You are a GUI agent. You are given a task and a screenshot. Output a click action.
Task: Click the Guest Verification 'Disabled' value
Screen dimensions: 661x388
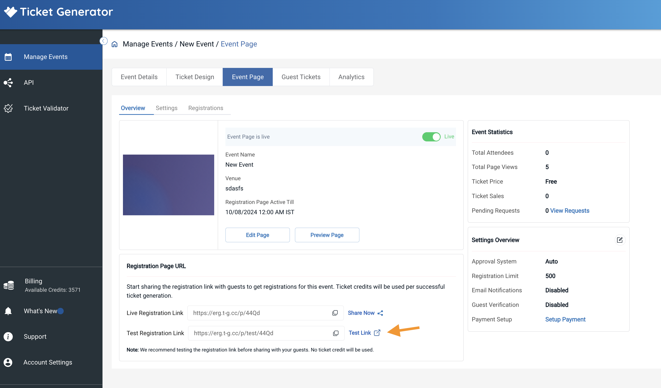coord(557,305)
